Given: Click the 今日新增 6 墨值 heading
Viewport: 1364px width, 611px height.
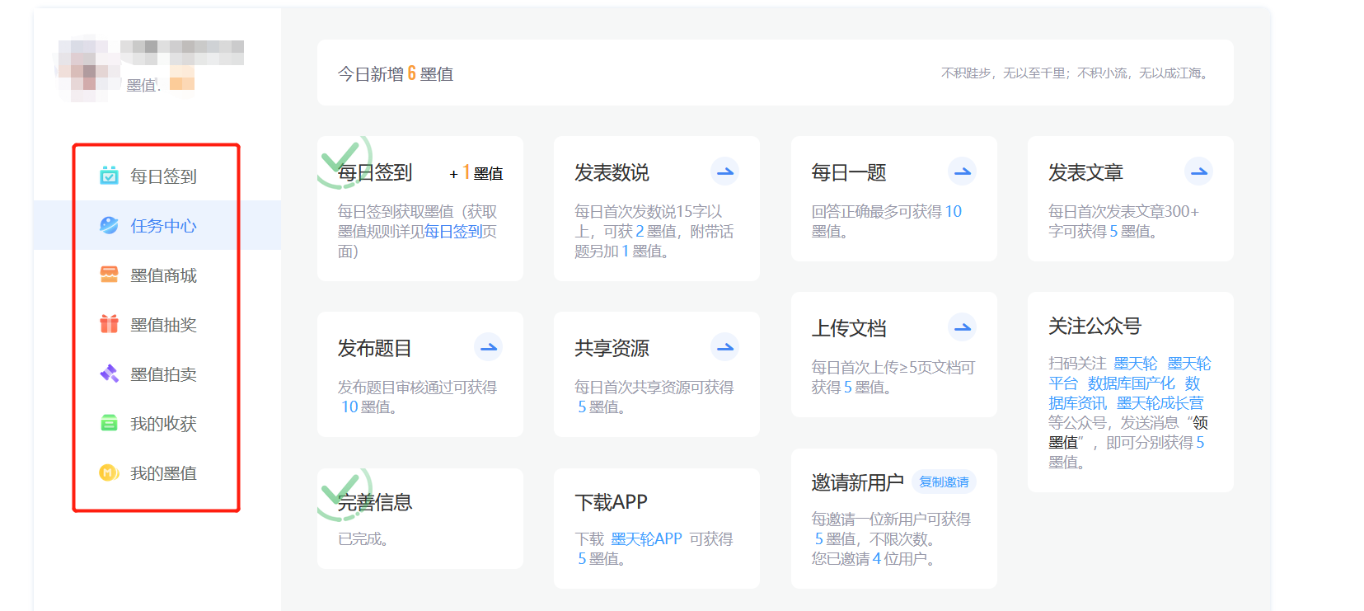Looking at the screenshot, I should [x=396, y=73].
